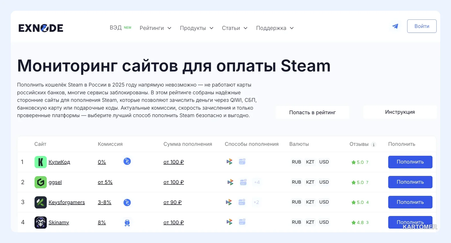Click the 3-8% commission link
Screen dimensions: 451x243
click(105, 202)
